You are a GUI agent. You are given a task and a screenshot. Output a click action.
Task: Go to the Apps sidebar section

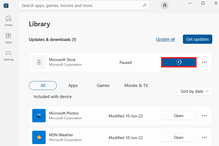pos(8,38)
